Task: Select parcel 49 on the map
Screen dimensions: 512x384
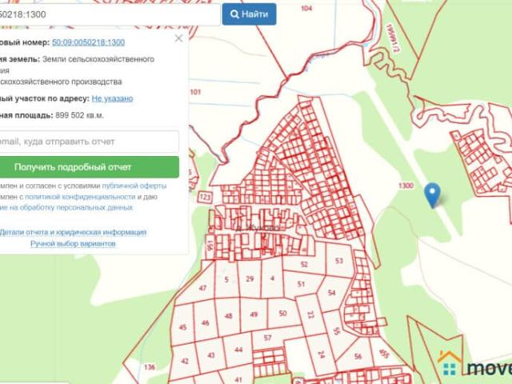Action: [254, 314]
